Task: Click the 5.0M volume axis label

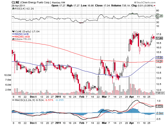Action: pos(8,85)
